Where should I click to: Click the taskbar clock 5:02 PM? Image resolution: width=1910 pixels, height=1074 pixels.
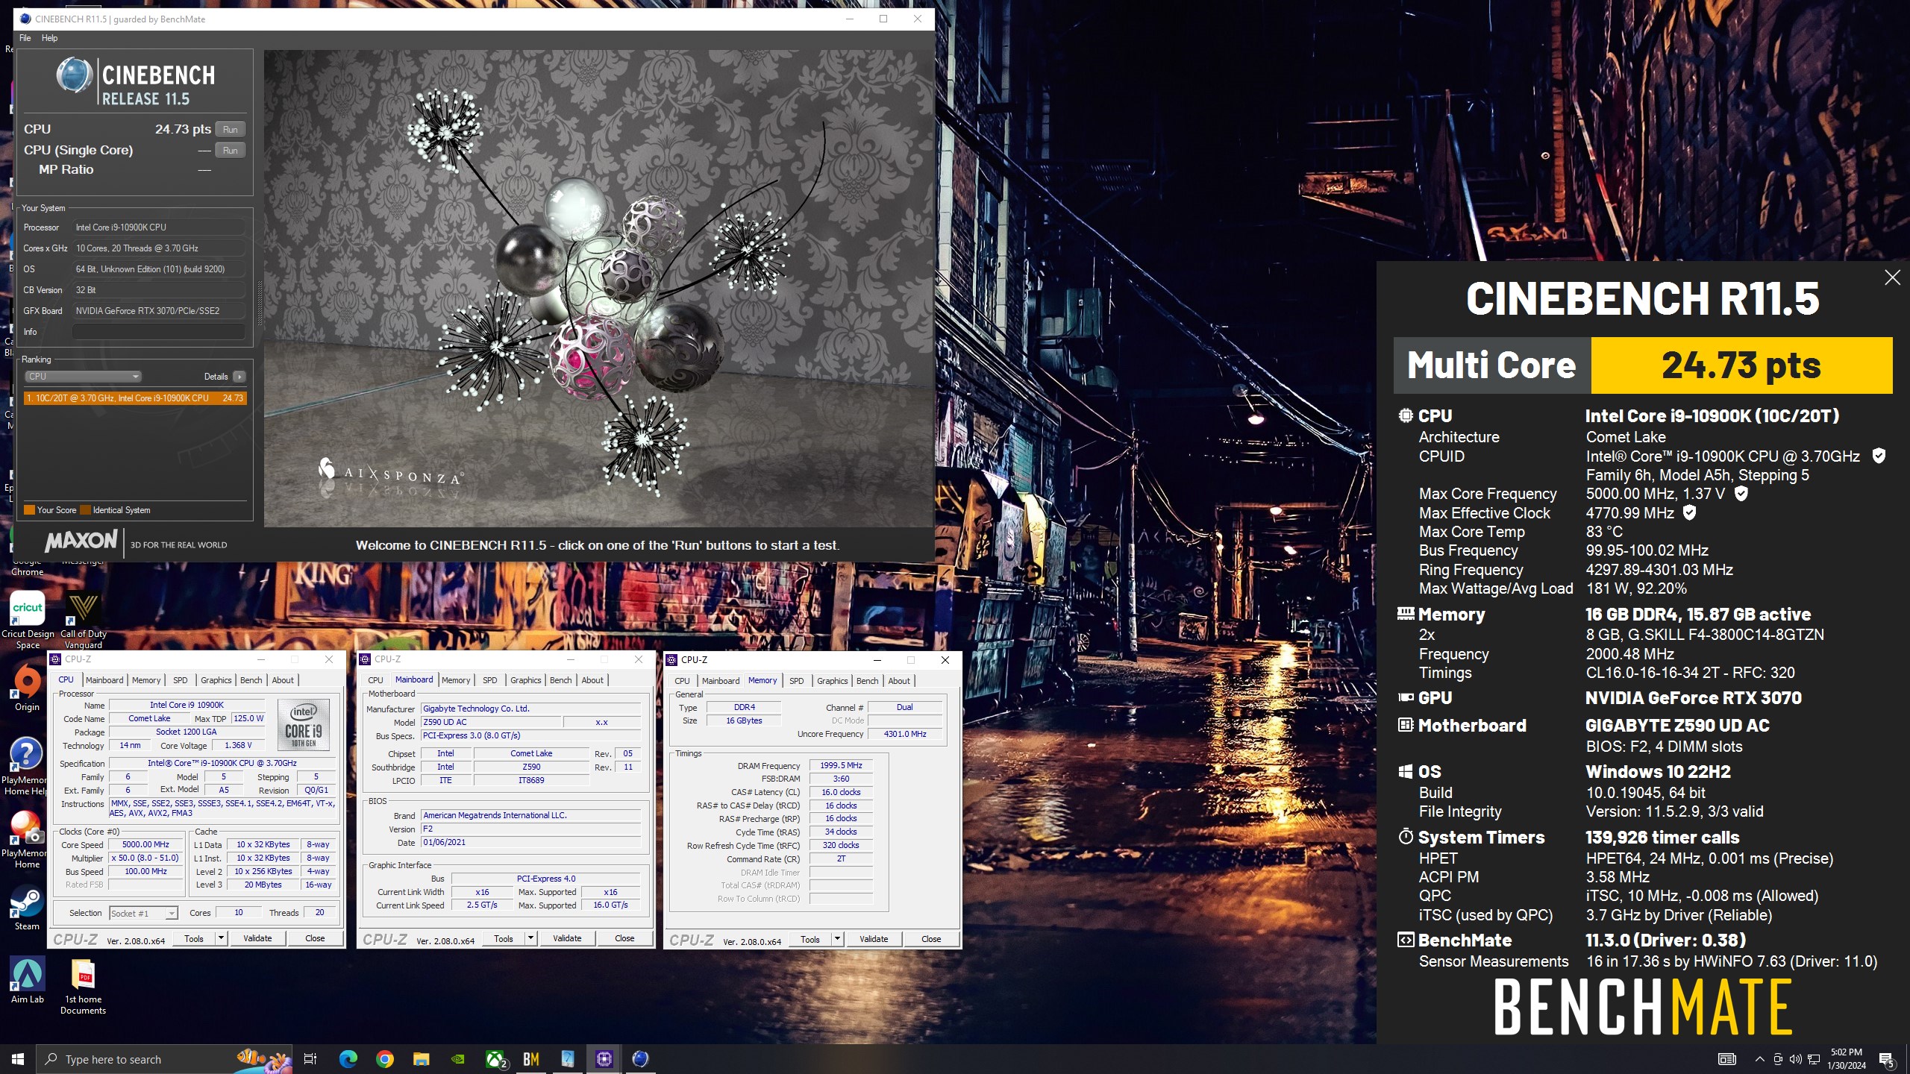click(x=1847, y=1059)
